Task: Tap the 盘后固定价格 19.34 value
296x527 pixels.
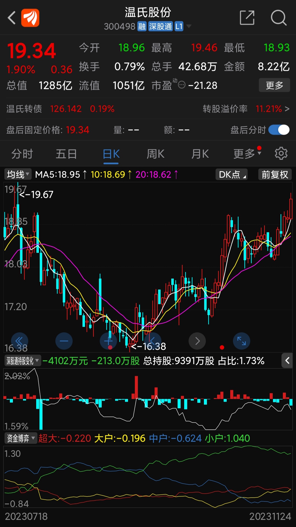Action: (78, 130)
